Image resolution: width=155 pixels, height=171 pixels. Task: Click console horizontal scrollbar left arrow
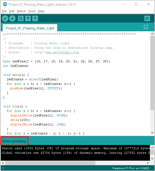[x=3, y=163]
